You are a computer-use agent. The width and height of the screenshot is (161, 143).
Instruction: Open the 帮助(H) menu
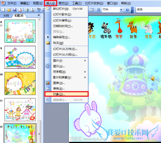click(x=126, y=3)
